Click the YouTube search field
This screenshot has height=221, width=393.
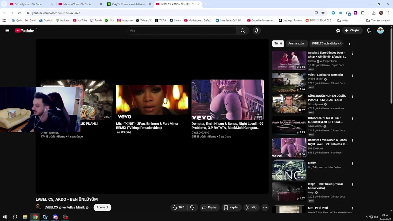[181, 30]
